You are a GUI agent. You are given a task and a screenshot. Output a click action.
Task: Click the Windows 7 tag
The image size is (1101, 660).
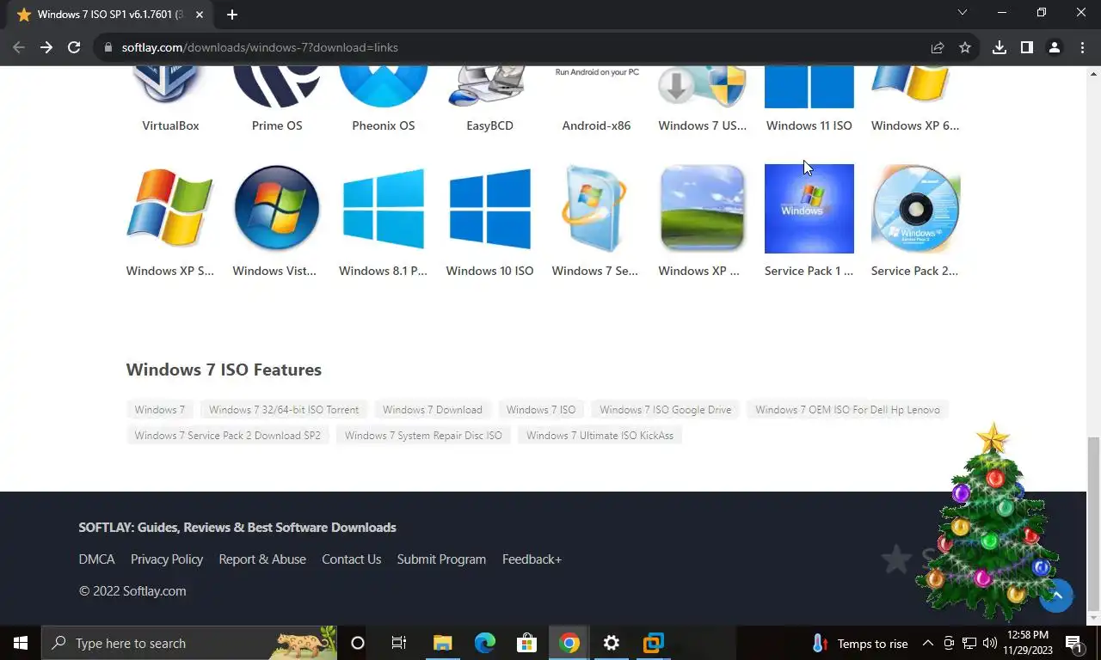point(160,410)
